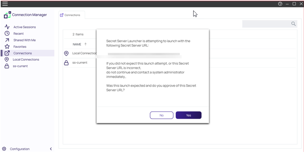Viewport: 304px width, 153px height.
Task: Click the Recent clock icon
Action: tap(7, 34)
